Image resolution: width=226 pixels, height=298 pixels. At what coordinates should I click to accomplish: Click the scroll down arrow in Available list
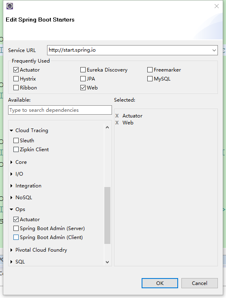[107, 262]
